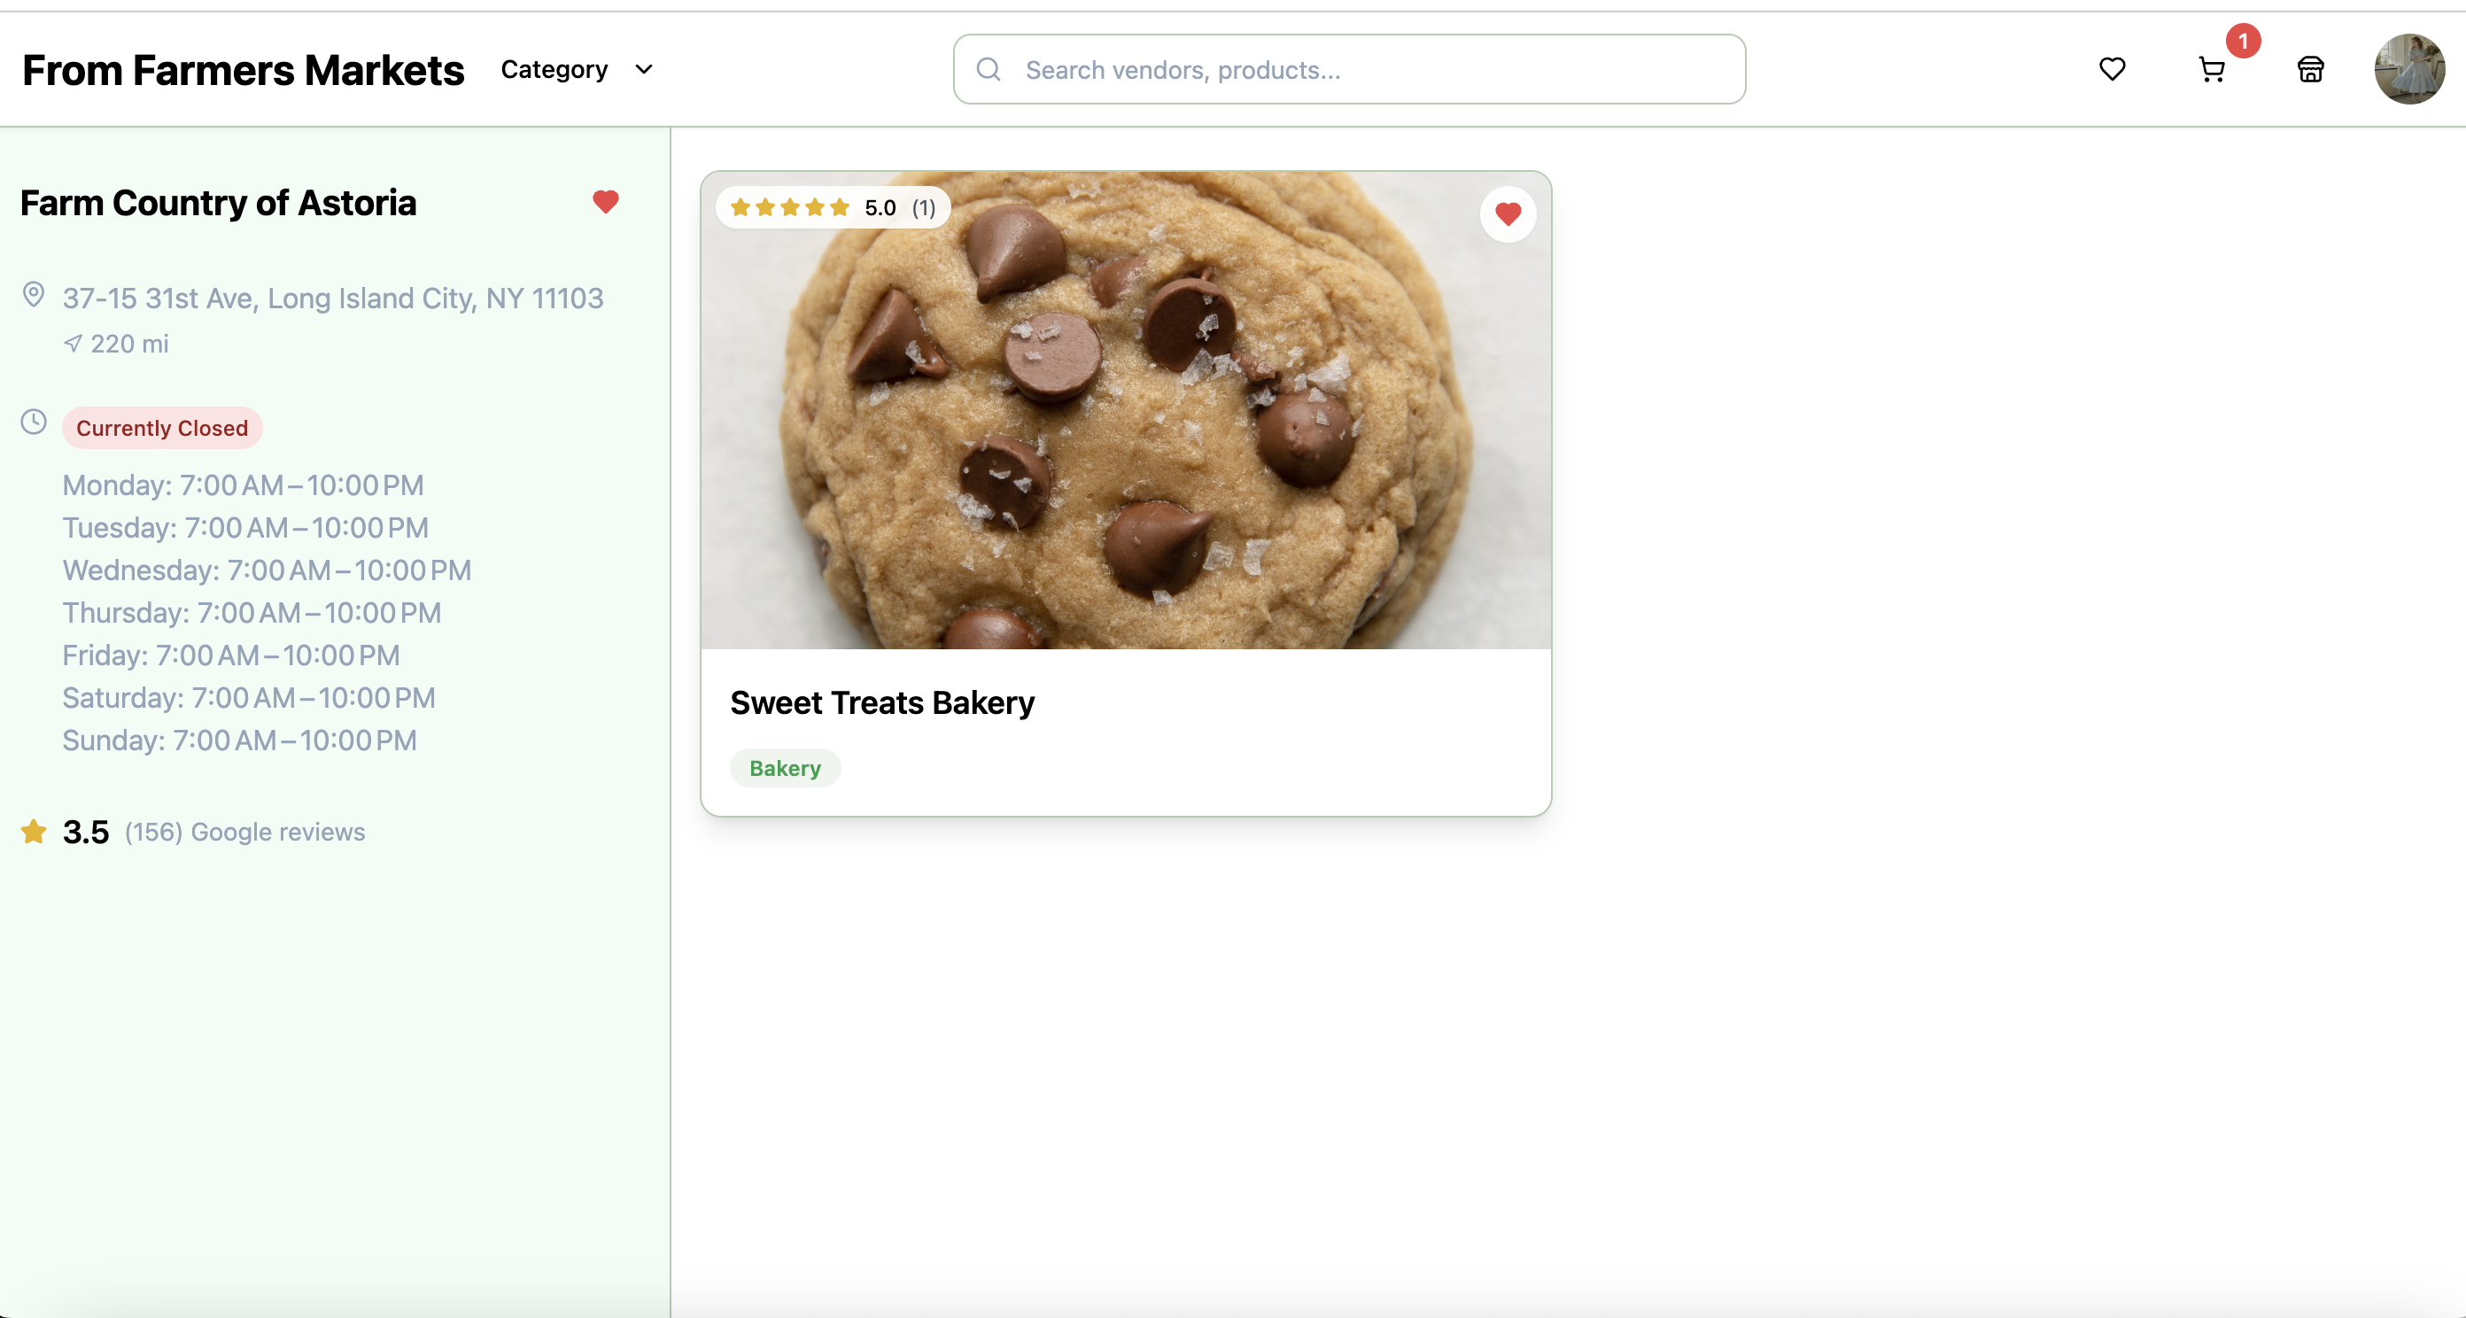The height and width of the screenshot is (1318, 2466).
Task: Click the store/vendor shop icon
Action: pyautogui.click(x=2310, y=69)
